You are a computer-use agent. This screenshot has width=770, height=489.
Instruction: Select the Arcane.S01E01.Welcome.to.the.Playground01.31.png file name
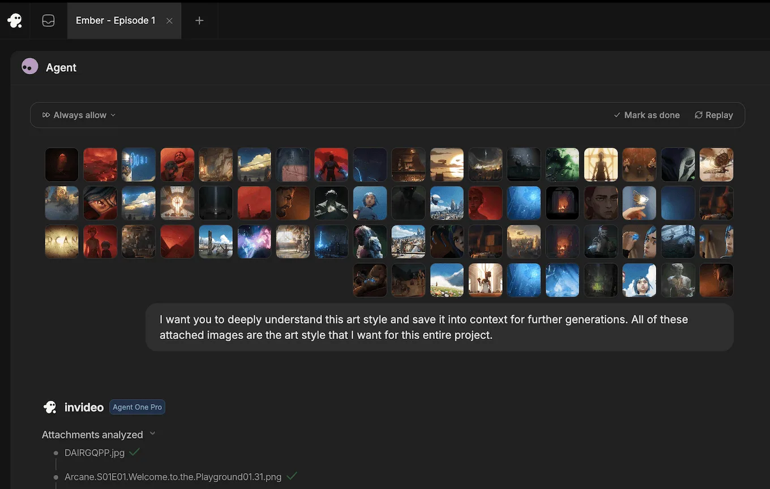pos(173,477)
